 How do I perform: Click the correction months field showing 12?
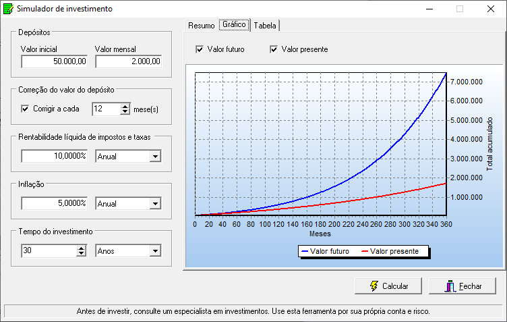[x=107, y=109]
